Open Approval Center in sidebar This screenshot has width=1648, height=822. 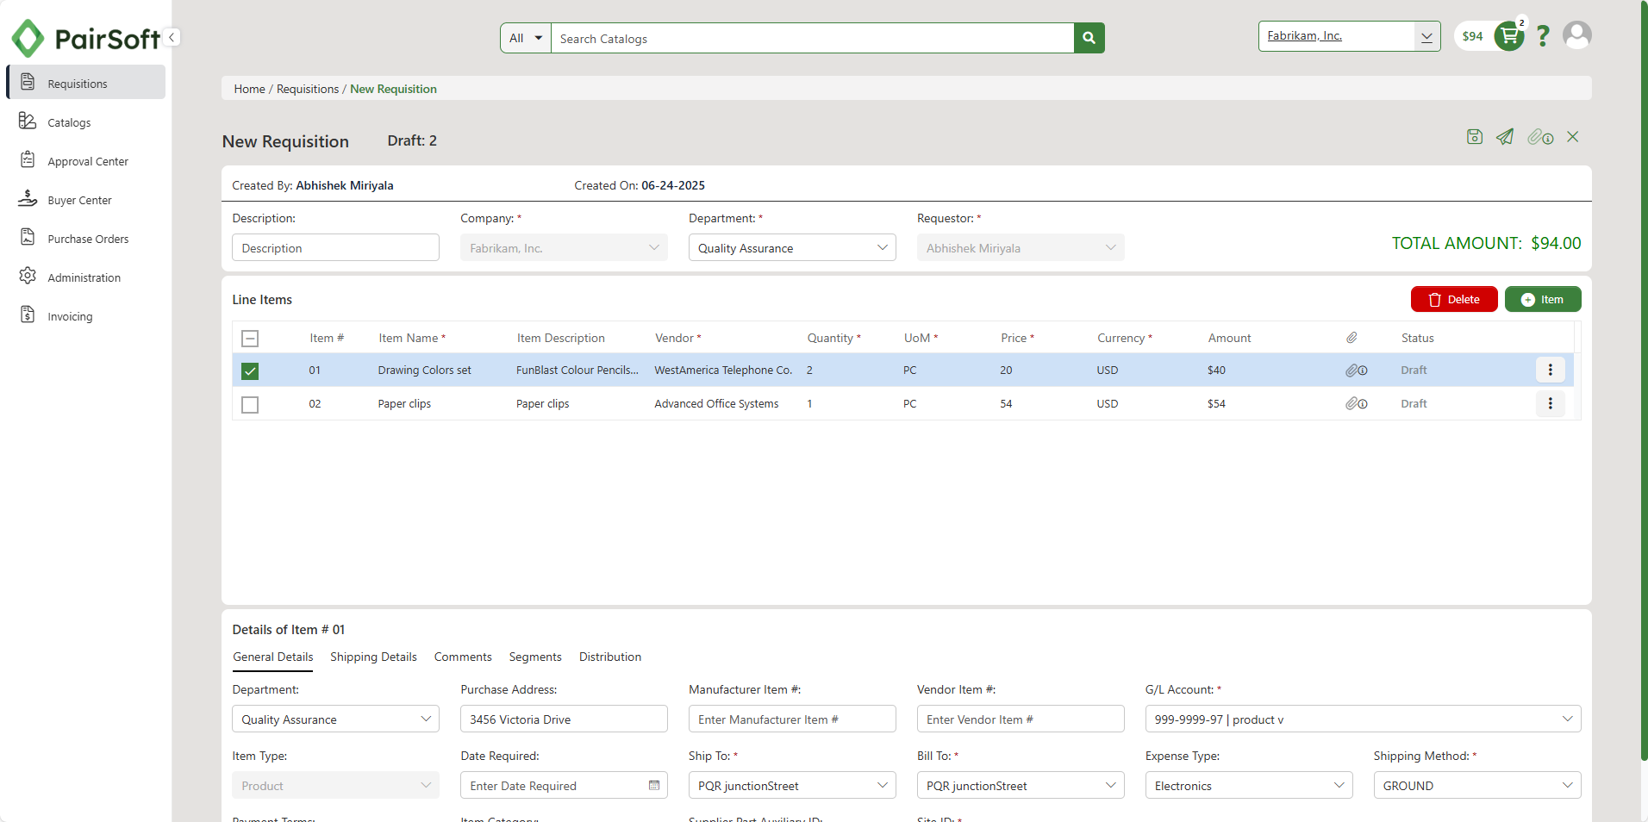pos(85,161)
